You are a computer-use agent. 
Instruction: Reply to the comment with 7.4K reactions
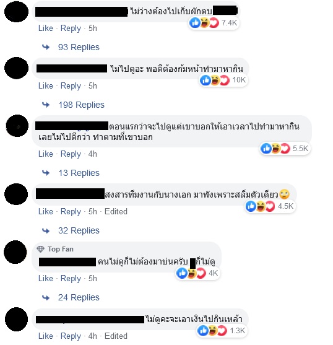click(71, 28)
